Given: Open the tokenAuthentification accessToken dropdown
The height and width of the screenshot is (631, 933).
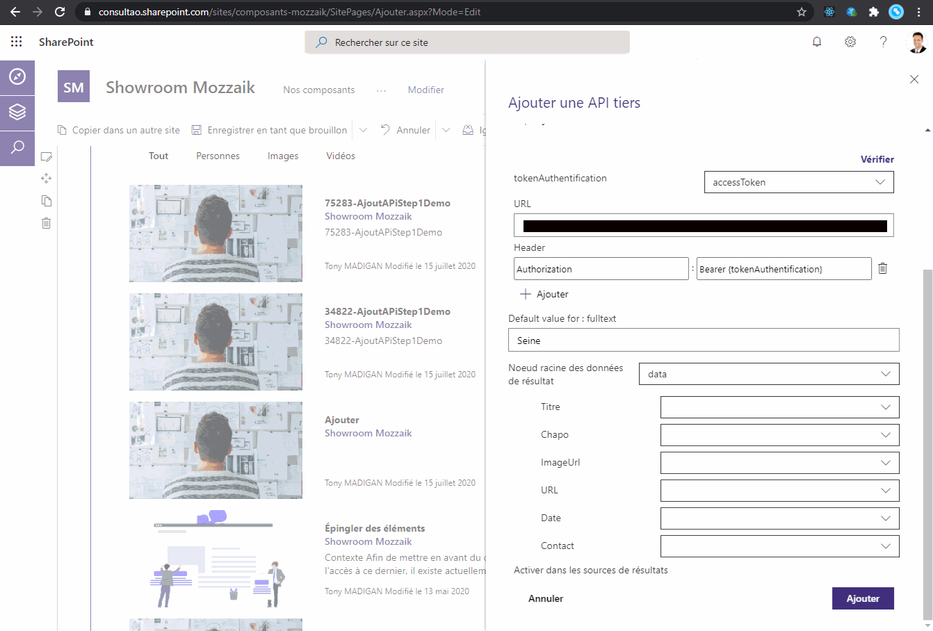Looking at the screenshot, I should pyautogui.click(x=799, y=182).
